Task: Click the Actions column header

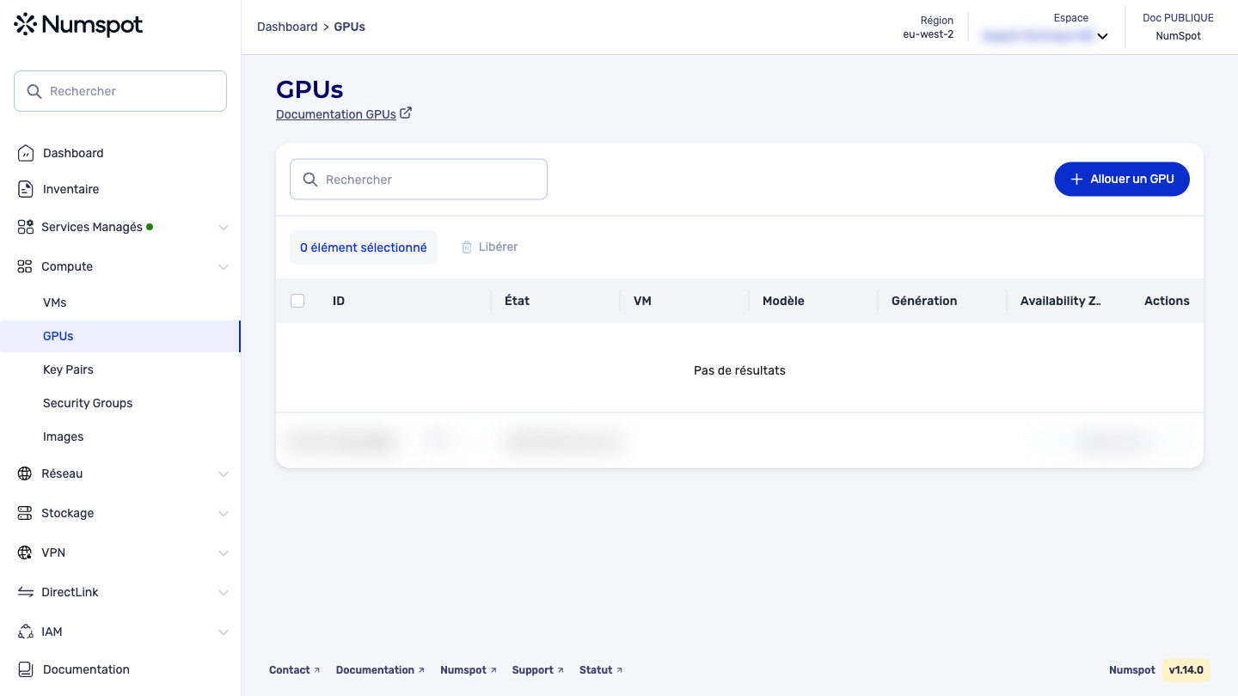Action: click(1167, 301)
